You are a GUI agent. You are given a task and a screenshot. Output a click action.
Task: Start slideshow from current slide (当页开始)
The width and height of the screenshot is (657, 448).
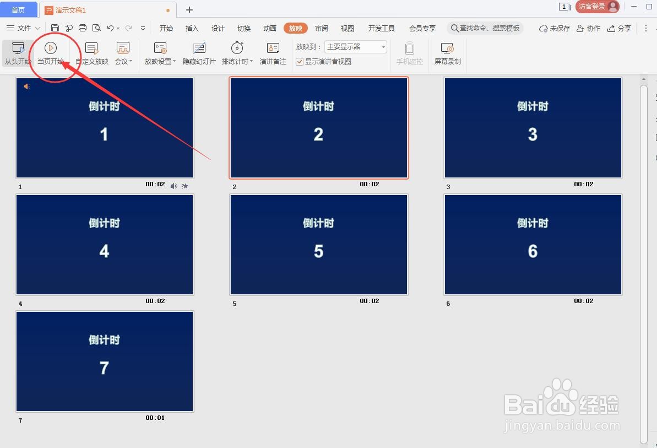[51, 53]
